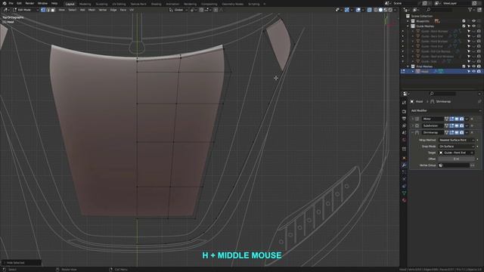Screen dimensions: 484x272
Task: Open the Blender logo menu
Action: pyautogui.click(x=5, y=3)
